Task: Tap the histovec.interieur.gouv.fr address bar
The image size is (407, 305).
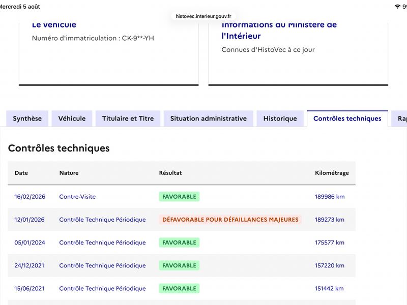Action: coord(203,16)
